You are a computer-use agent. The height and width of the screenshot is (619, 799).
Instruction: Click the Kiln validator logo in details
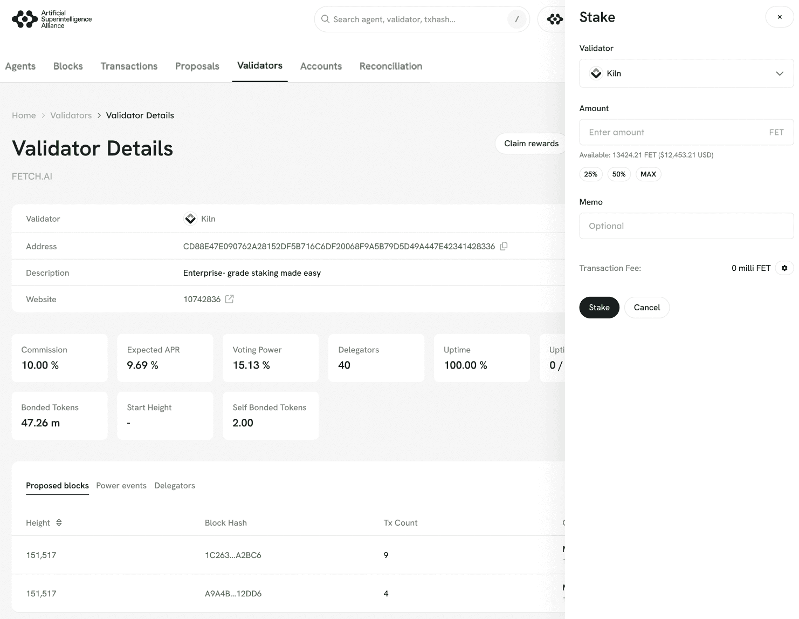click(x=190, y=219)
